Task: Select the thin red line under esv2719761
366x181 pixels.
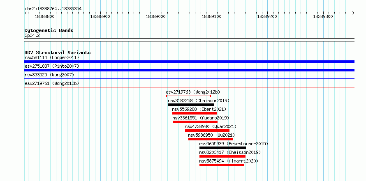Action: tap(189, 87)
